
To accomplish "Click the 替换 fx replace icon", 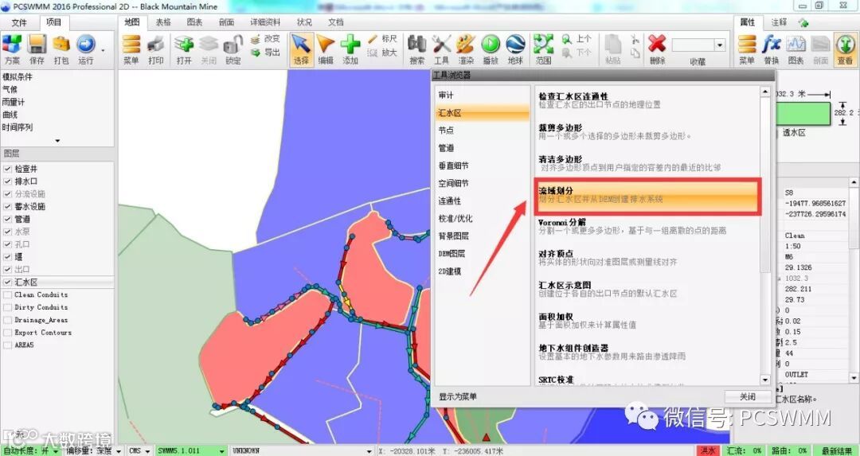I will coord(771,49).
